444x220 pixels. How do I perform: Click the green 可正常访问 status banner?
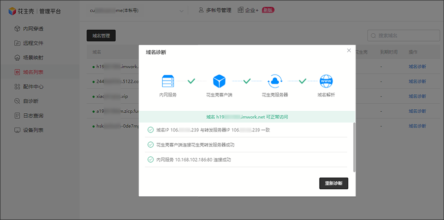(x=247, y=117)
